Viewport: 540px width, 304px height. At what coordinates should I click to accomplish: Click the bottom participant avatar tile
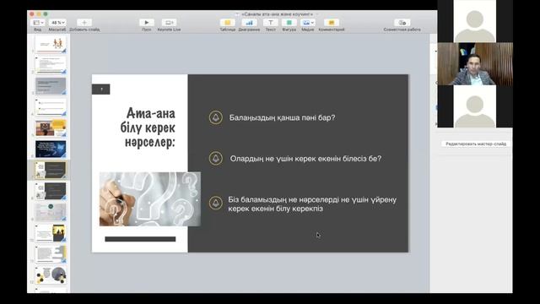pos(474,106)
